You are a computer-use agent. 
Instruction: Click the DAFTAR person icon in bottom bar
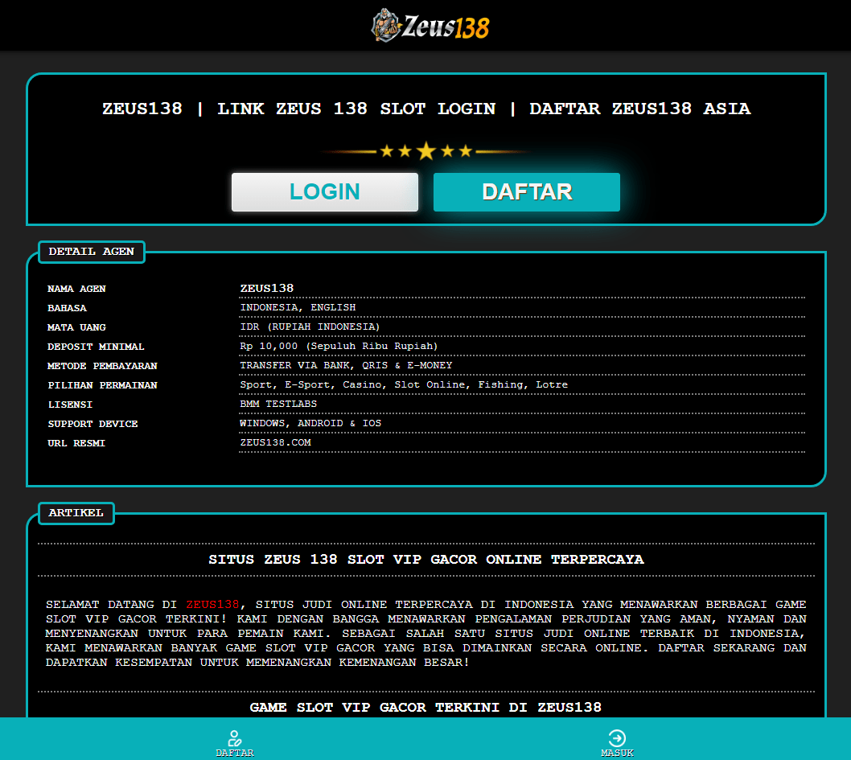tap(235, 737)
